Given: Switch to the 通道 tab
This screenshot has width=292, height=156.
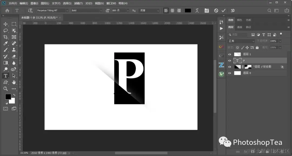Looking at the screenshot, I should pyautogui.click(x=240, y=27).
